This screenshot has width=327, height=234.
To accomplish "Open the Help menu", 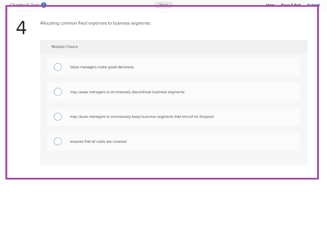I will [270, 5].
